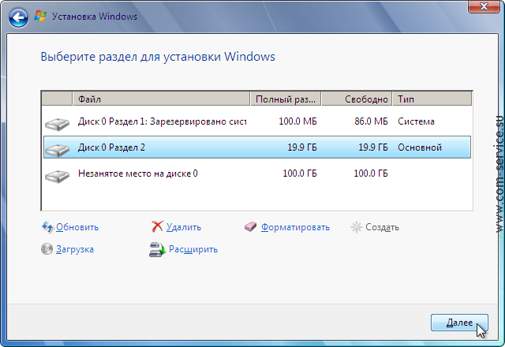Select the Диск 0 Раздел 2 row

[257, 147]
